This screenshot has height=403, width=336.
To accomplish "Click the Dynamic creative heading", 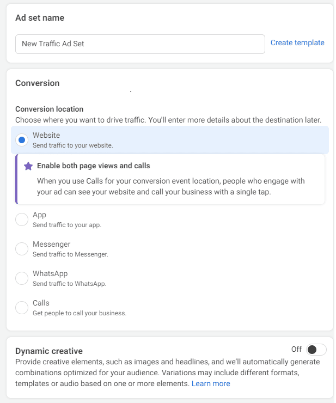I will (x=49, y=351).
